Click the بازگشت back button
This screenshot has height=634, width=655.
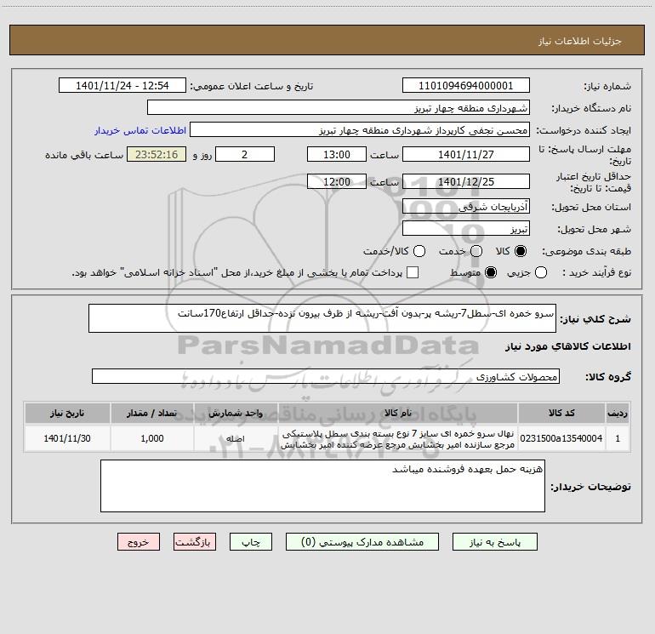[195, 542]
